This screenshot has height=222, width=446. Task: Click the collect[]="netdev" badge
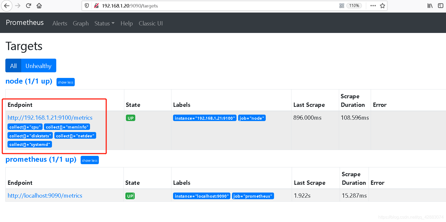[75, 136]
